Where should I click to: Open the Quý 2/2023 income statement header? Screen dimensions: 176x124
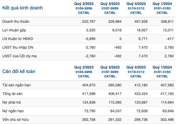(84, 4)
